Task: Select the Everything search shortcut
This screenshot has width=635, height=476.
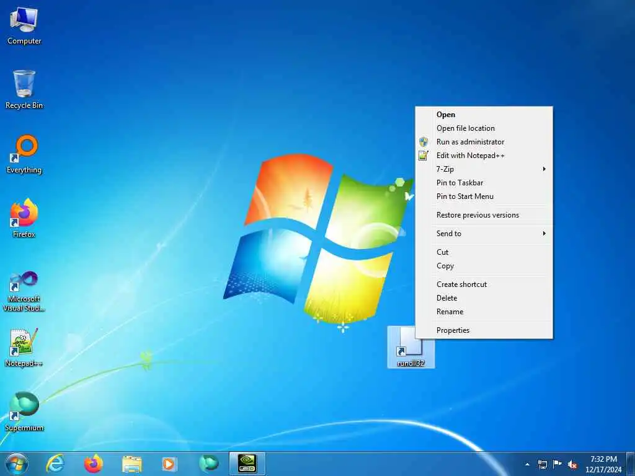Action: pos(24,154)
